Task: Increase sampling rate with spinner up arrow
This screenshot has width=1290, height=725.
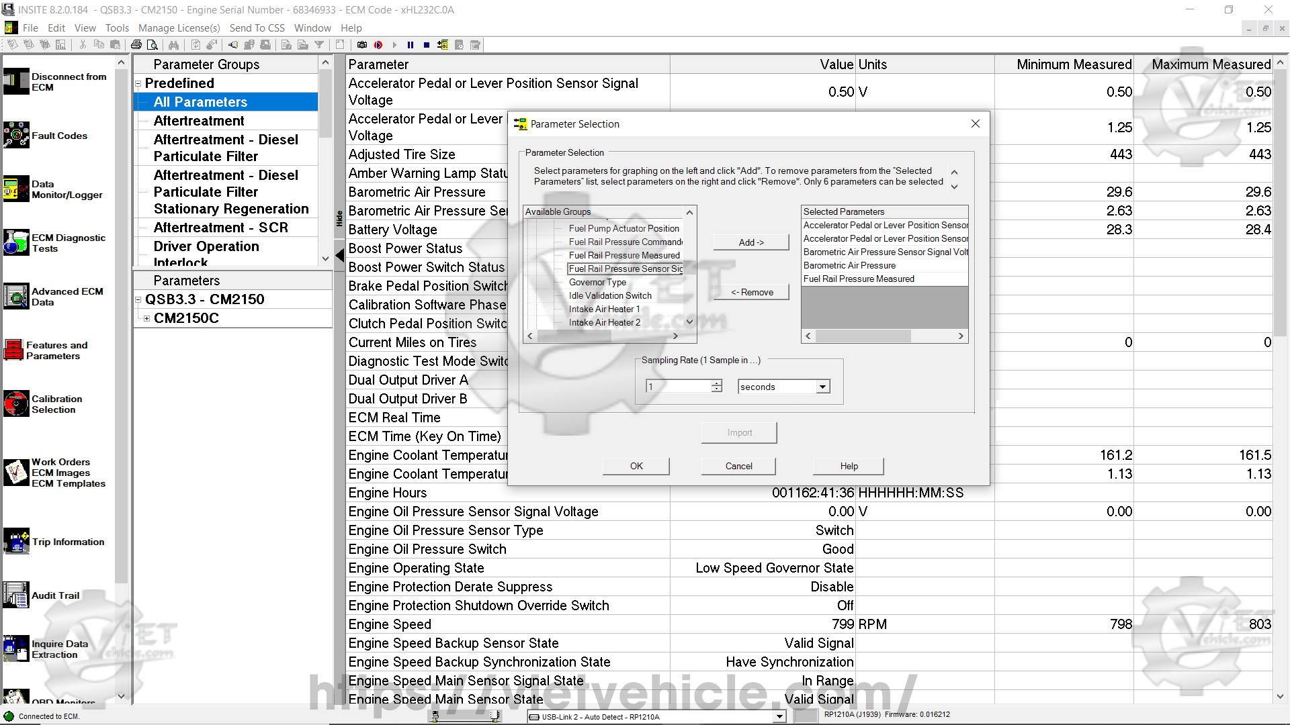Action: 717,383
